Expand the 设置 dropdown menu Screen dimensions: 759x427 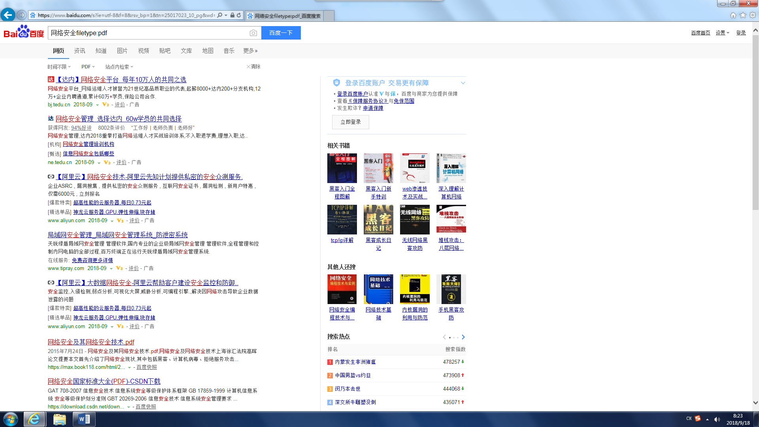pos(722,33)
